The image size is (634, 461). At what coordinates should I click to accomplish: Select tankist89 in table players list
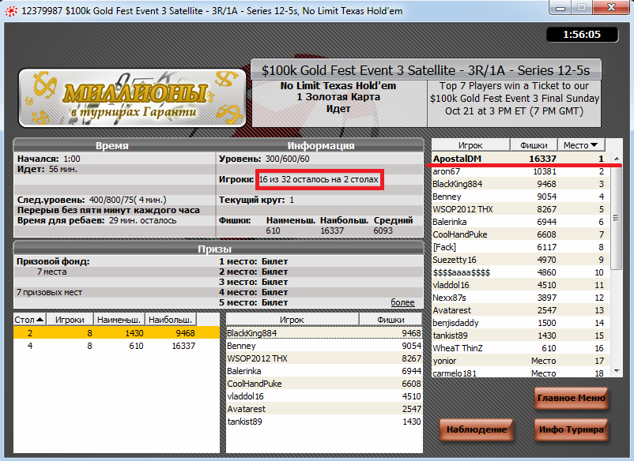pos(324,422)
